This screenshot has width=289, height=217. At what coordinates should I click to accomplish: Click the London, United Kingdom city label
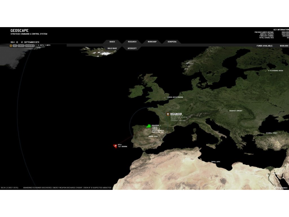[175, 97]
